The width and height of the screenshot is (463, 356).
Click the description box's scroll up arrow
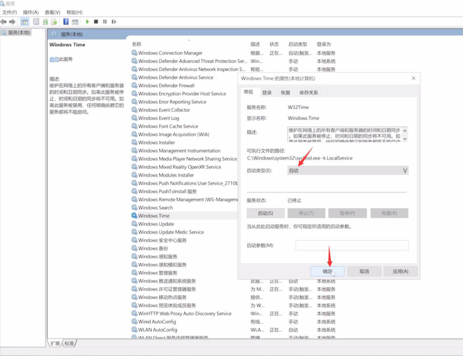pyautogui.click(x=405, y=131)
